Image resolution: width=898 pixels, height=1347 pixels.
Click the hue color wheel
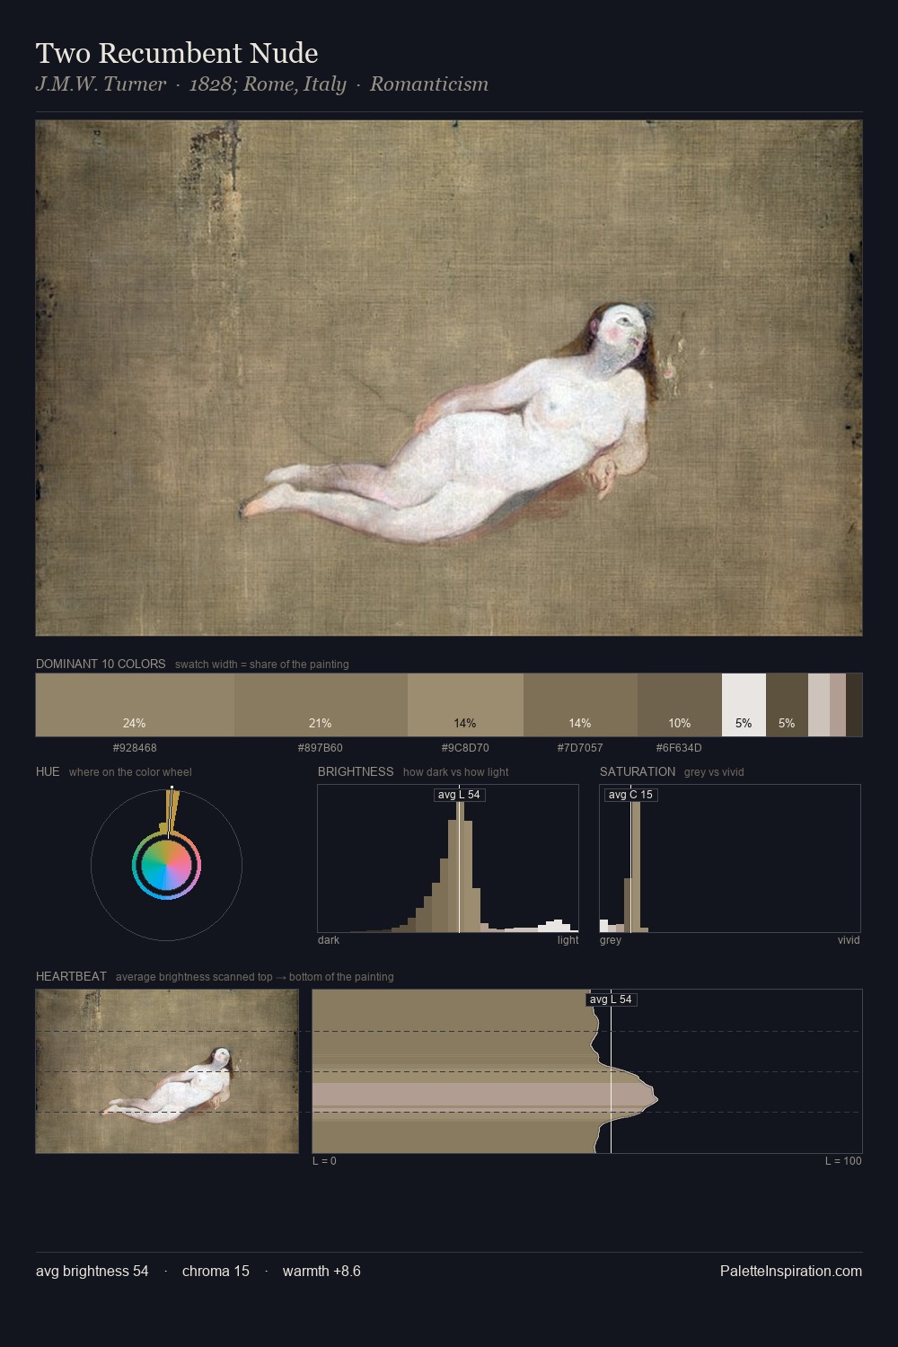(166, 866)
